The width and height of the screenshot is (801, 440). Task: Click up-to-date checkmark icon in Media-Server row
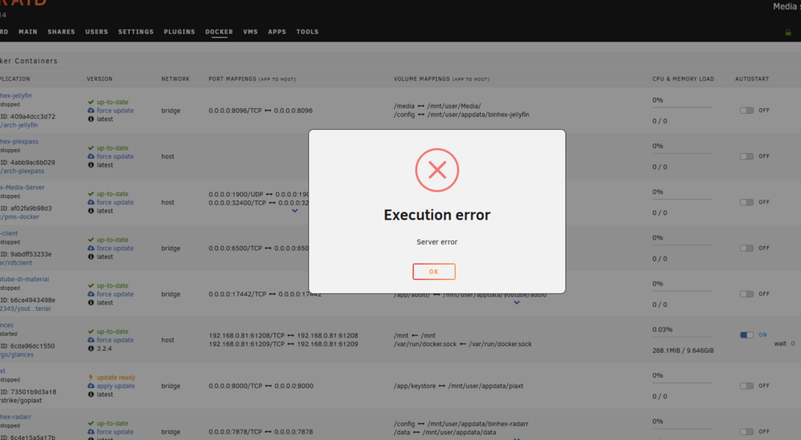click(x=91, y=194)
